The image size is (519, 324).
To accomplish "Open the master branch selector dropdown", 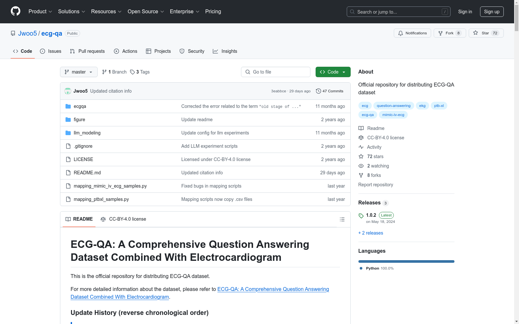I will (79, 72).
